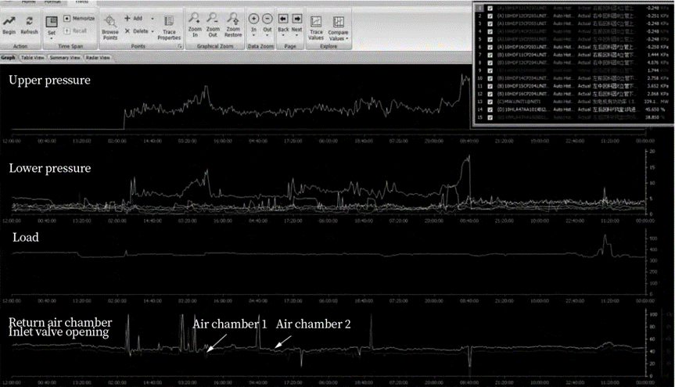Click the graphical Zoom Out magnifier
Image resolution: width=675 pixels, height=387 pixels.
213,18
